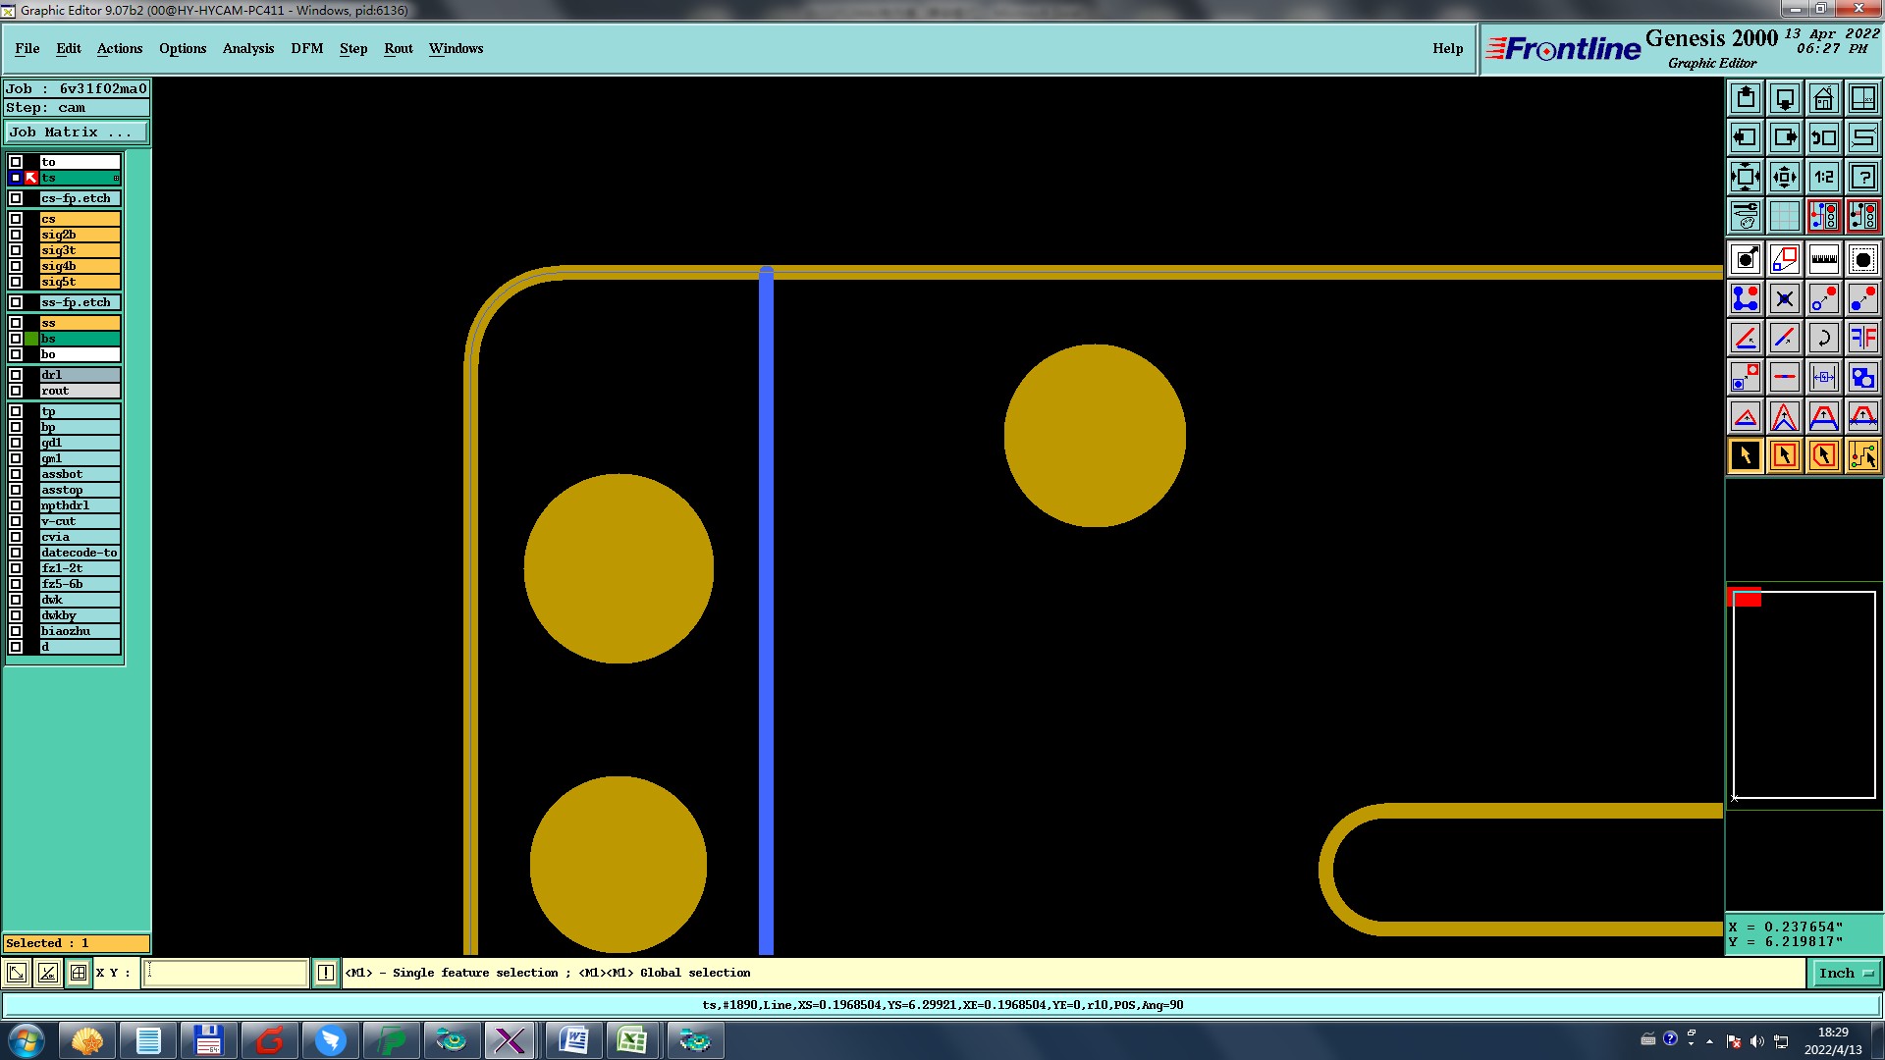Open the DFM menu
Image resolution: width=1885 pixels, height=1060 pixels.
point(306,48)
